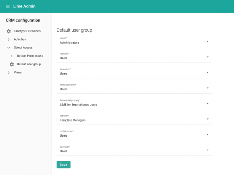This screenshot has height=175, width=234.
Task: Expand the Views tree node
Action: pyautogui.click(x=9, y=72)
